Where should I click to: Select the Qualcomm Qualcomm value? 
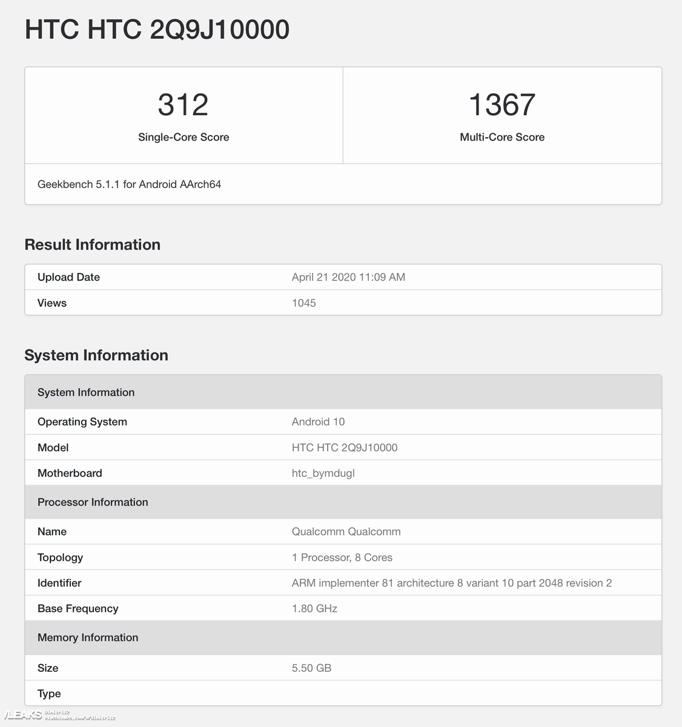click(346, 531)
